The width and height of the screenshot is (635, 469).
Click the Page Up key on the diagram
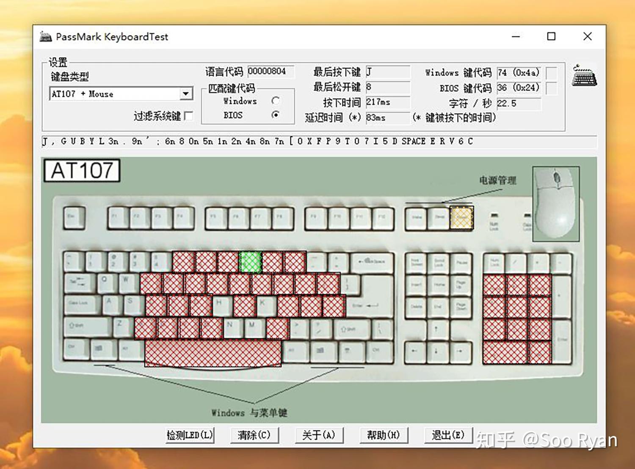461,285
